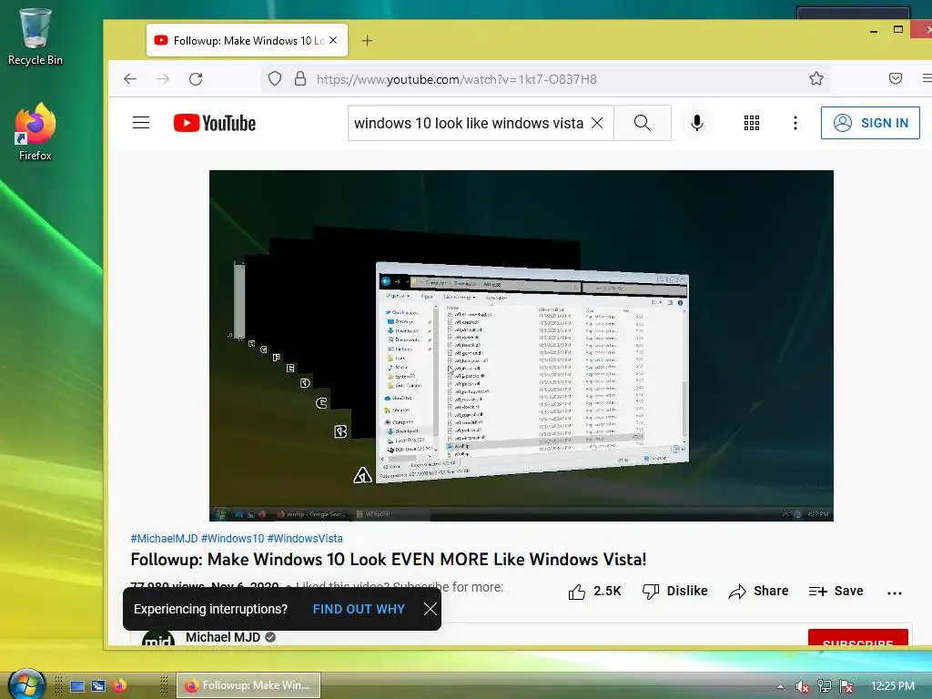Open Recycle Bin on desktop
932x699 pixels.
coord(35,36)
